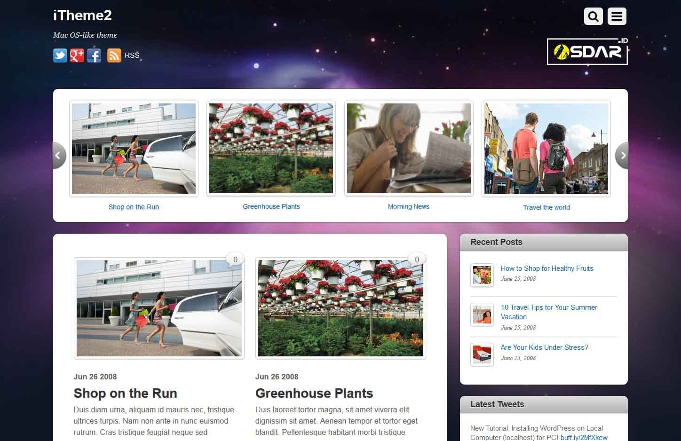Advance the carousel with right arrow
Screen dimensions: 681x441
pyautogui.click(x=621, y=156)
